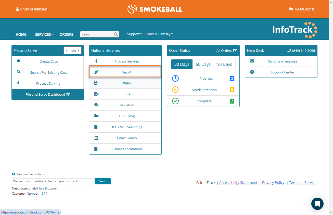
Task: Click the bank building icon for Court Search
Action: coord(96,138)
